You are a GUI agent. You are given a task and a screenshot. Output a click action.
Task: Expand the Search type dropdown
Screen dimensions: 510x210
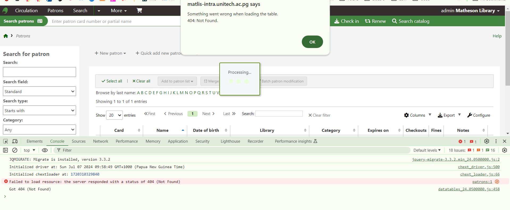click(39, 111)
